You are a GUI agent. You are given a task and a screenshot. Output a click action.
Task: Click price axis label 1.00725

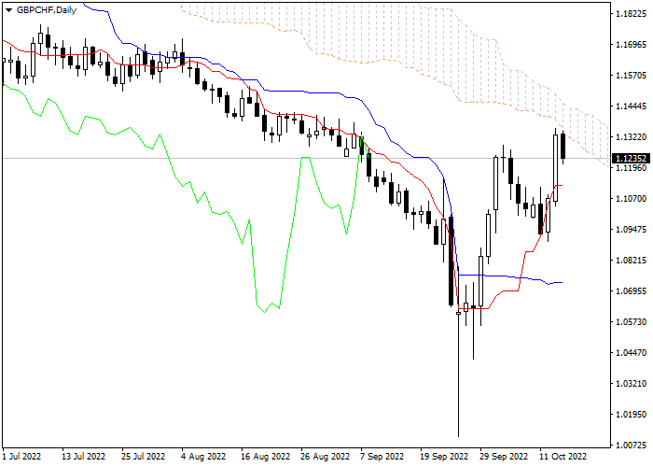click(631, 446)
